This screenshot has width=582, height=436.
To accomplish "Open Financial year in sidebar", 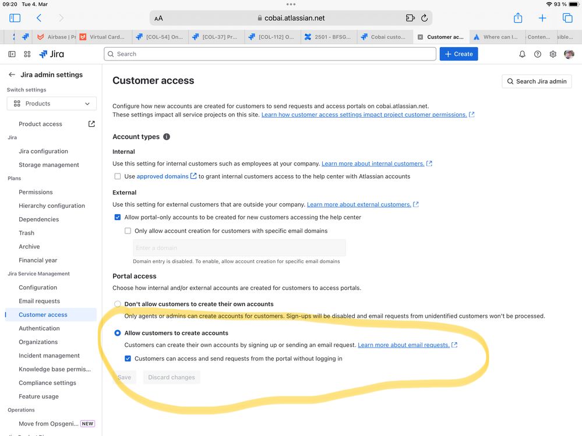I will point(38,260).
